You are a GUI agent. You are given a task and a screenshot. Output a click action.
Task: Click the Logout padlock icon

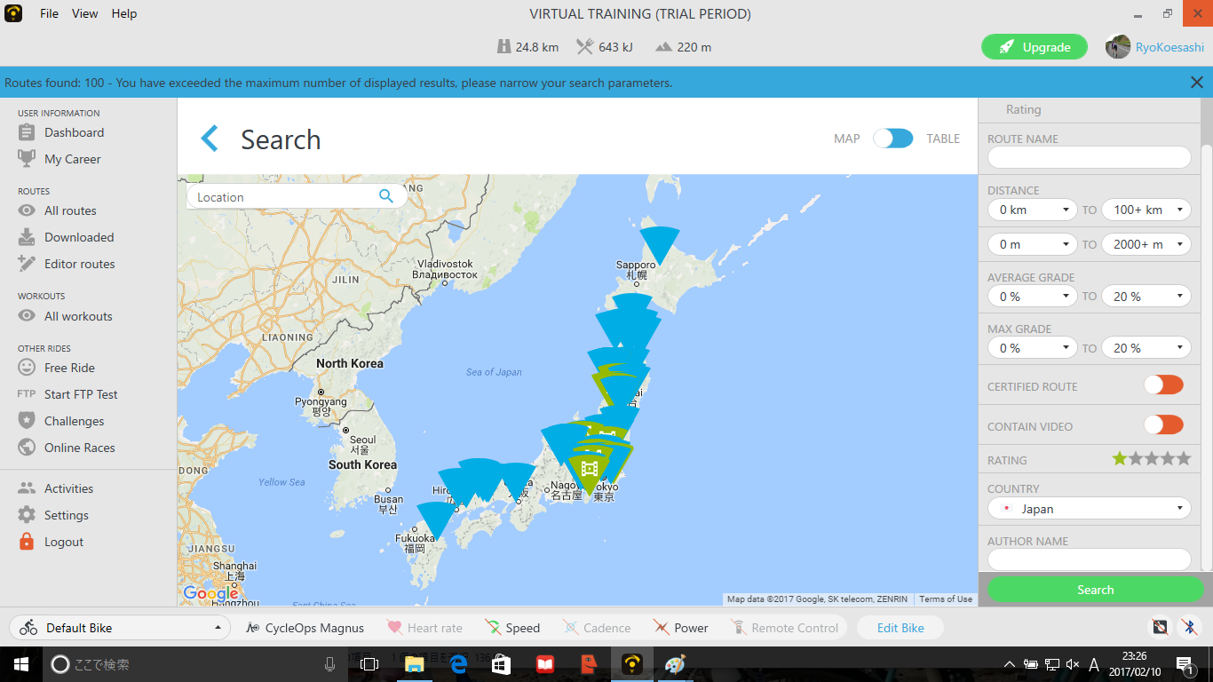pyautogui.click(x=27, y=542)
